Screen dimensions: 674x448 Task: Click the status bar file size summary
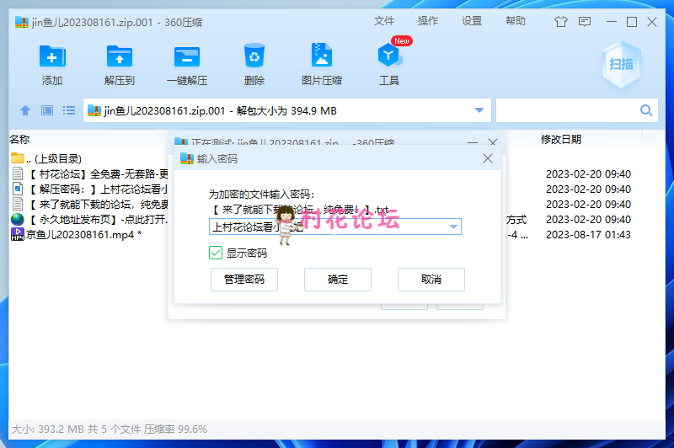[110, 429]
